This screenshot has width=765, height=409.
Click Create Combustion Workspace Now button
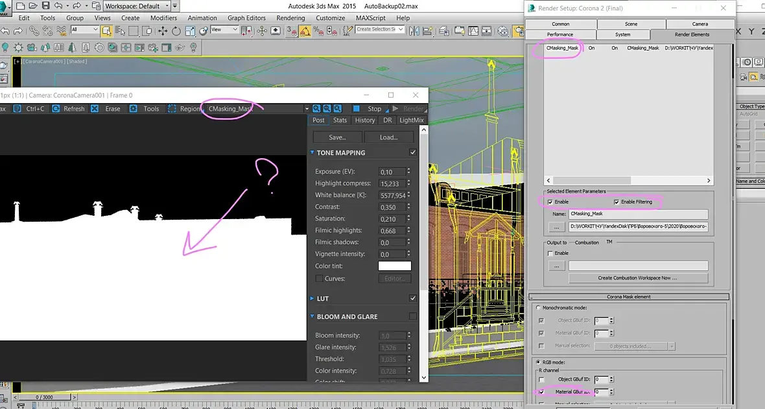637,277
